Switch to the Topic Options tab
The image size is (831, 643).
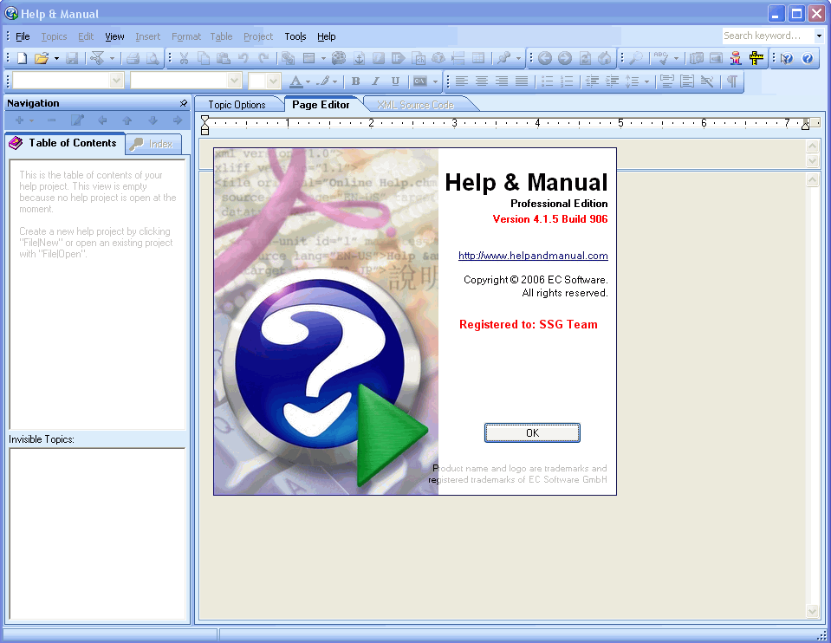coord(237,105)
